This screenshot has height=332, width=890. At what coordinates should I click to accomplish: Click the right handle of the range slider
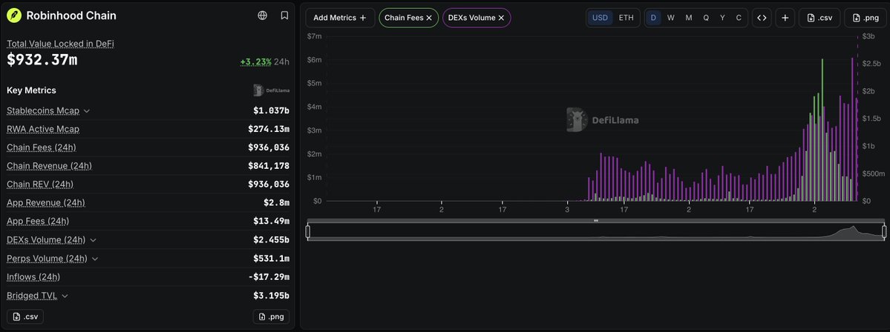(884, 231)
